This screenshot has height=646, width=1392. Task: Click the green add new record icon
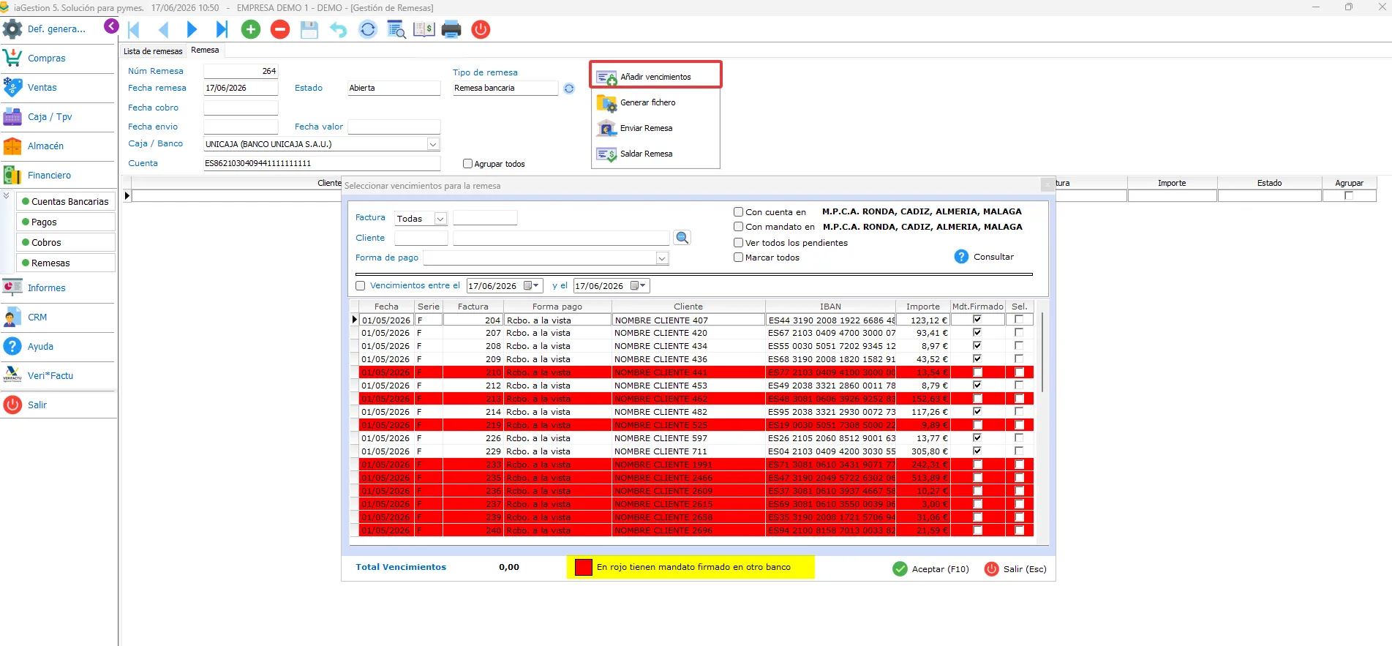coord(251,29)
